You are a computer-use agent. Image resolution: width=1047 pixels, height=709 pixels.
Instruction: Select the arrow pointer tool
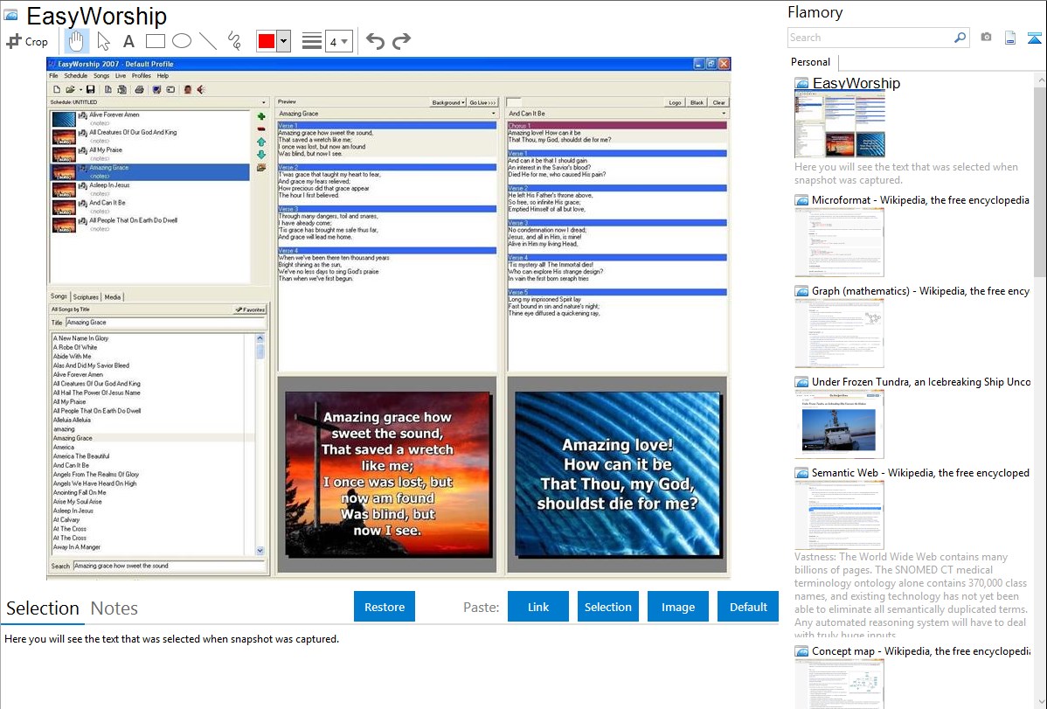pyautogui.click(x=103, y=41)
